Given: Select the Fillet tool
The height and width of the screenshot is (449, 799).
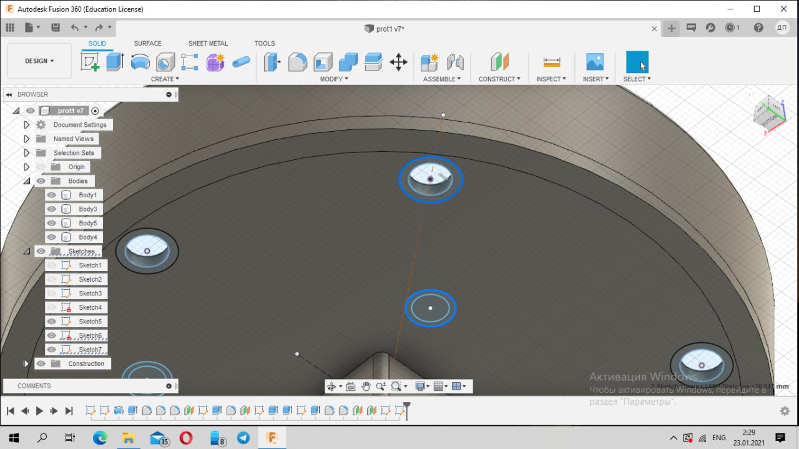Looking at the screenshot, I should tap(298, 62).
